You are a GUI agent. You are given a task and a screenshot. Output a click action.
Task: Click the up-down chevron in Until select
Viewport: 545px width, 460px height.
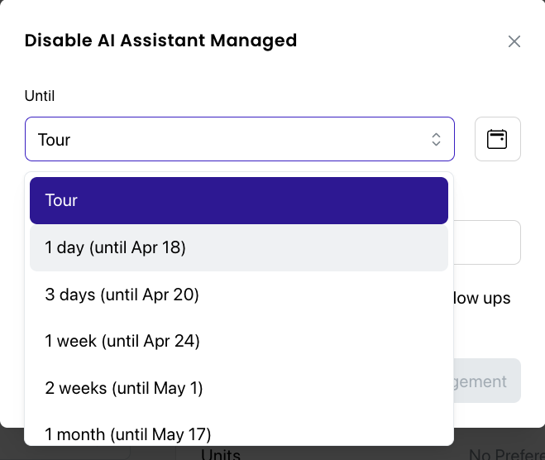tap(436, 139)
